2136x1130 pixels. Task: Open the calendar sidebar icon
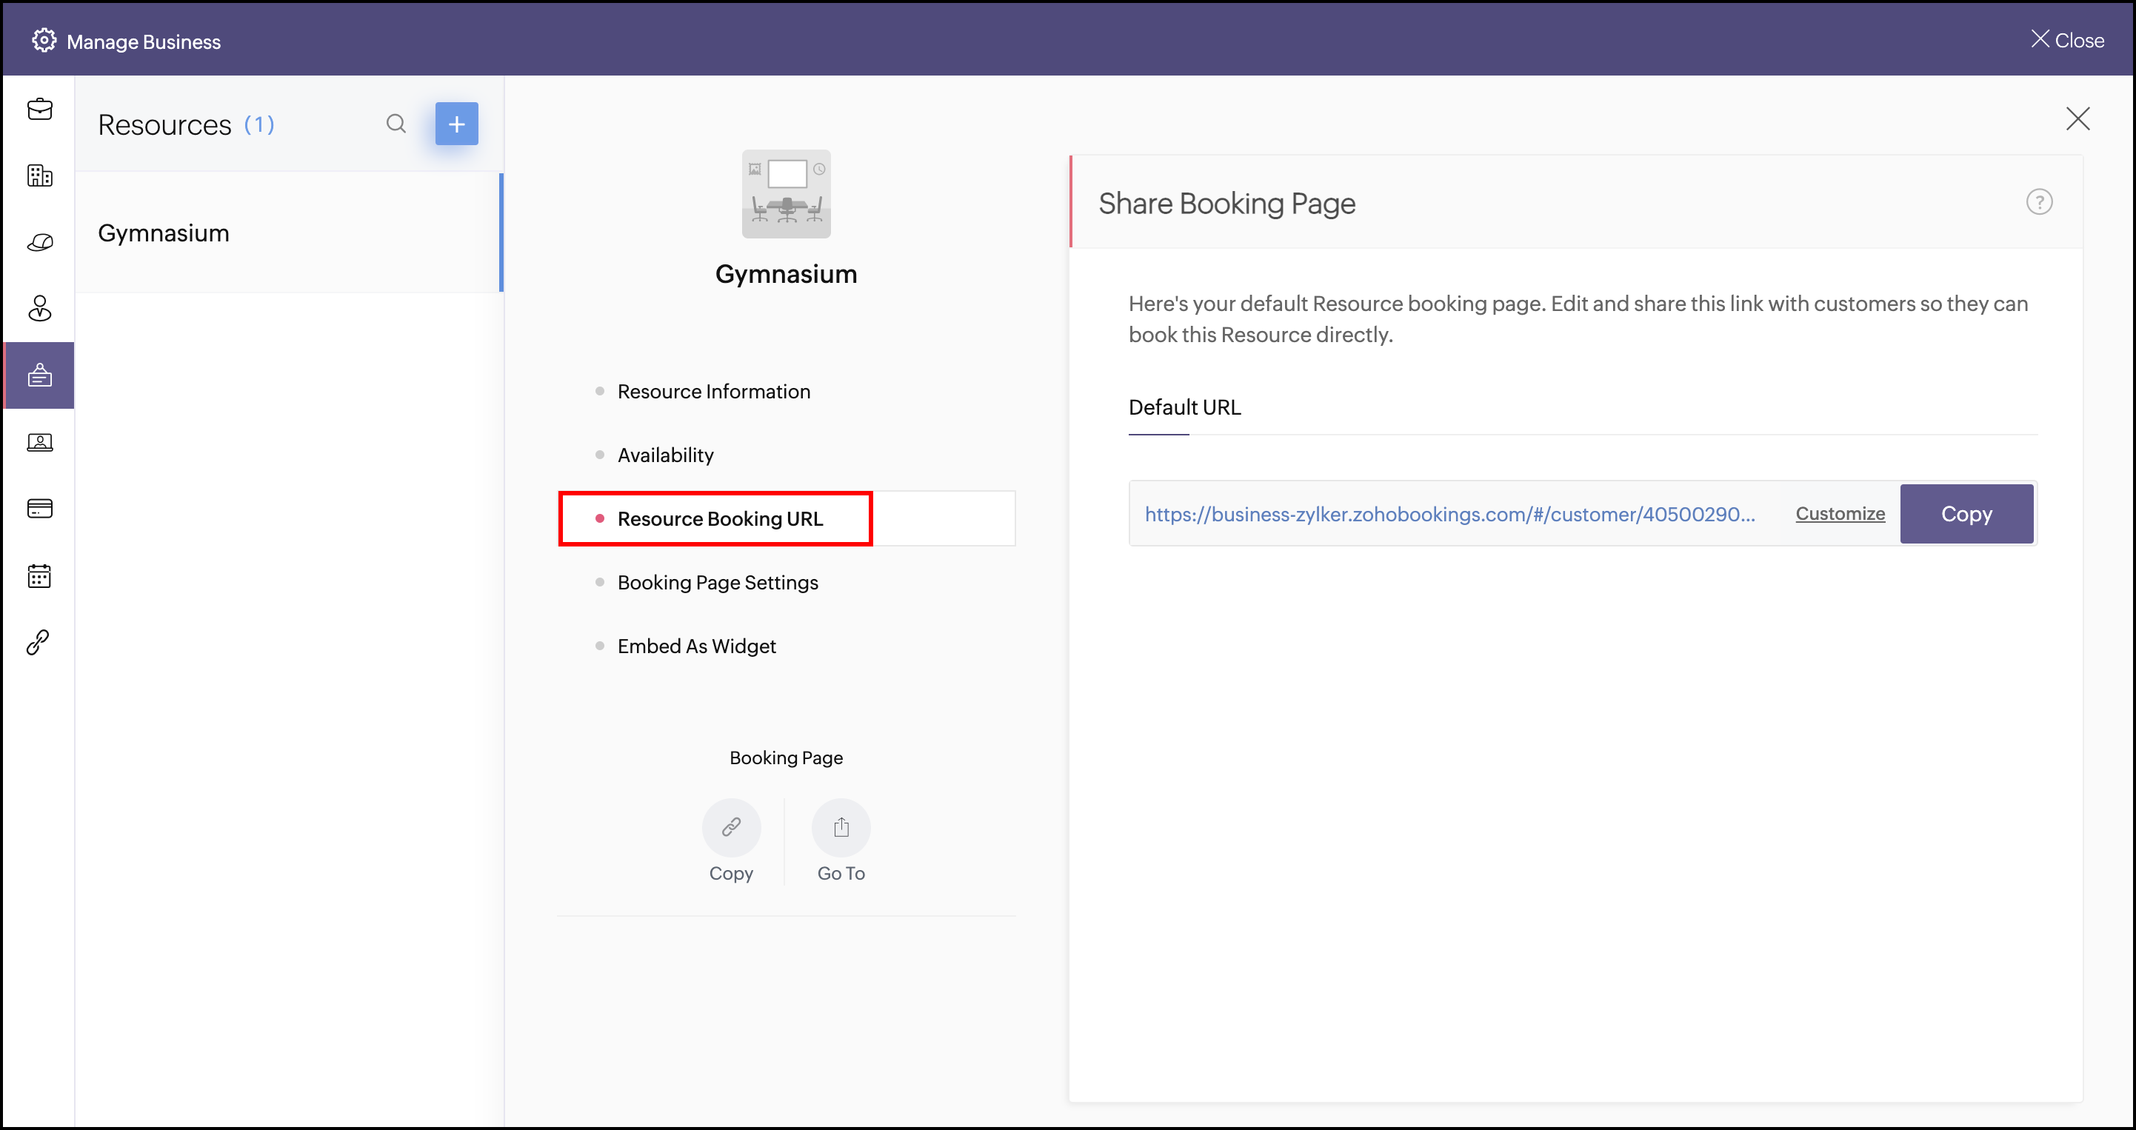[x=39, y=575]
